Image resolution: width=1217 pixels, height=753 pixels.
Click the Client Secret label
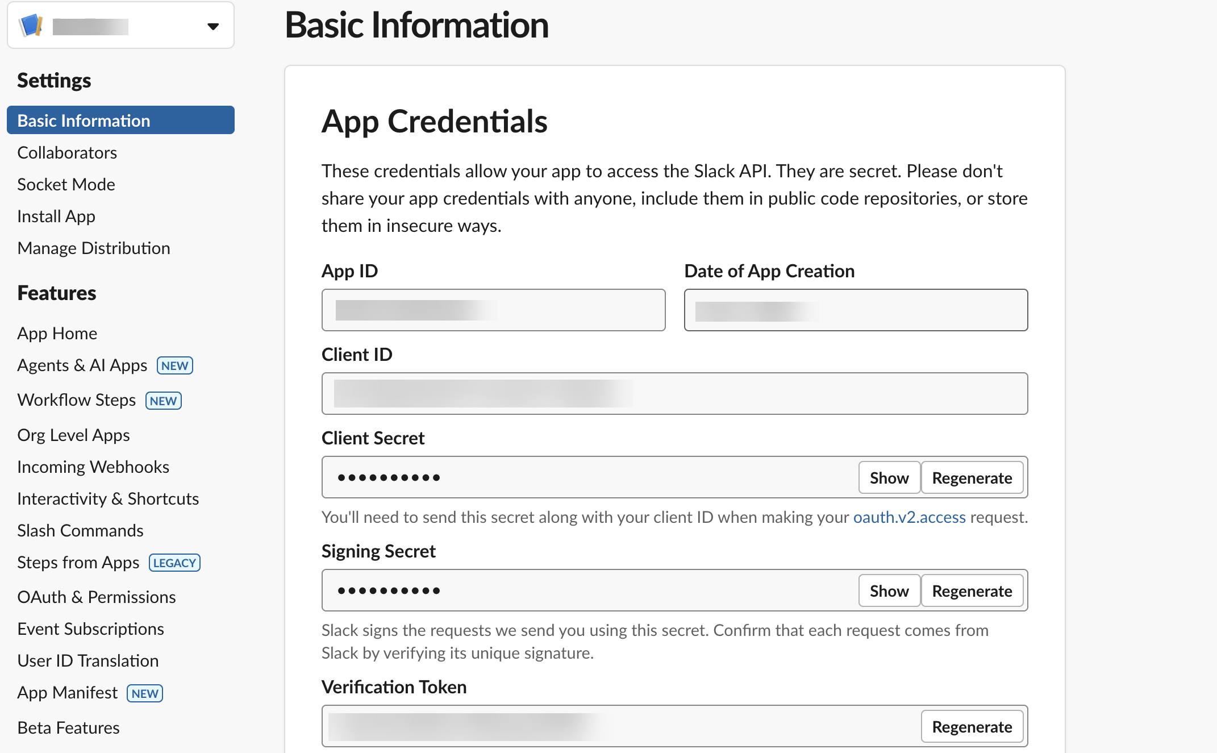[x=373, y=438]
